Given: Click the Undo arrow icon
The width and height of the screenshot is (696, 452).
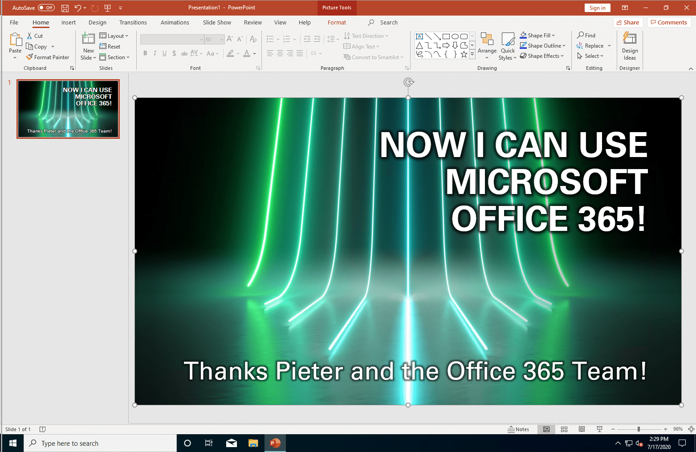Looking at the screenshot, I should coord(77,8).
